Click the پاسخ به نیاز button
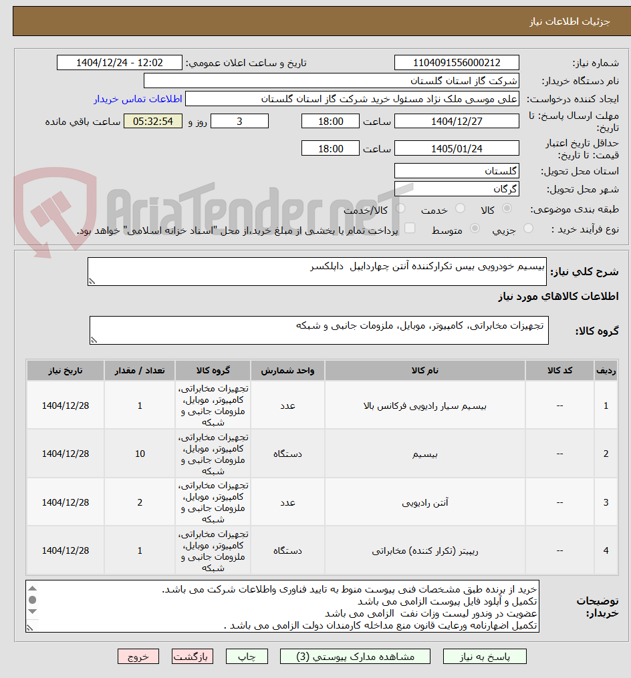 point(485,657)
